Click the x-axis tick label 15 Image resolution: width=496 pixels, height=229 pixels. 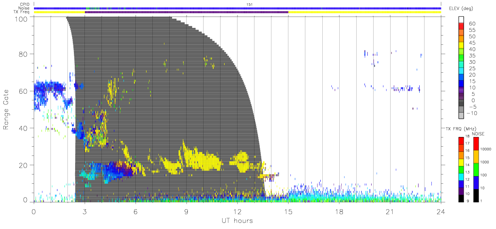(x=288, y=212)
